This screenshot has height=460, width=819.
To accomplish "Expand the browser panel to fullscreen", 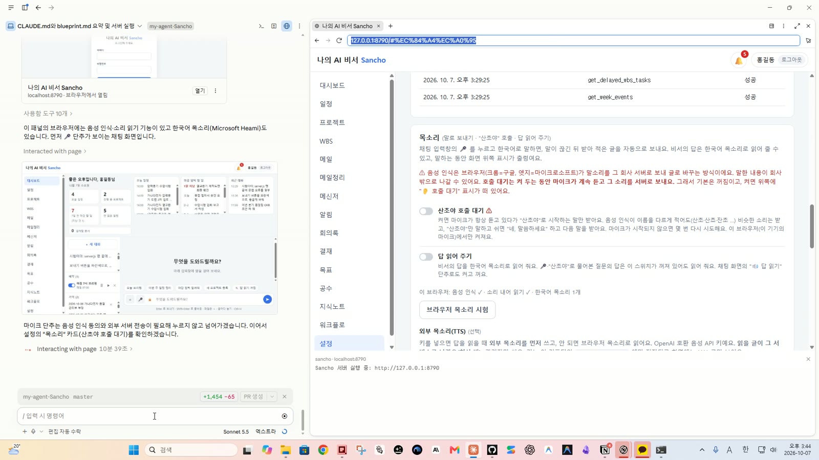I will pyautogui.click(x=797, y=26).
